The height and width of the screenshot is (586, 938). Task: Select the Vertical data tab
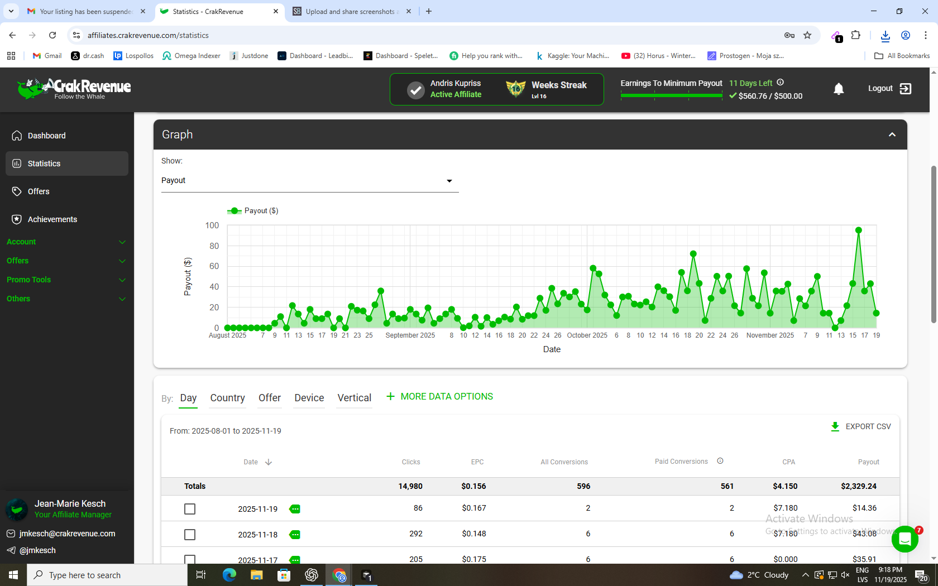[354, 398]
